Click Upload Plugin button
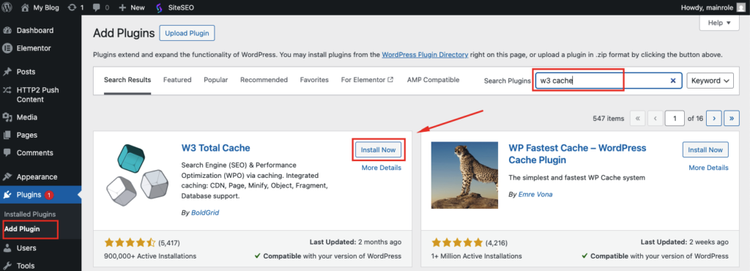This screenshot has width=750, height=271. [x=187, y=34]
